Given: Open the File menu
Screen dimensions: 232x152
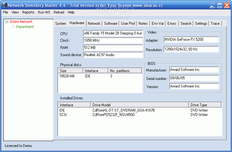Looking at the screenshot, I should tap(5, 12).
